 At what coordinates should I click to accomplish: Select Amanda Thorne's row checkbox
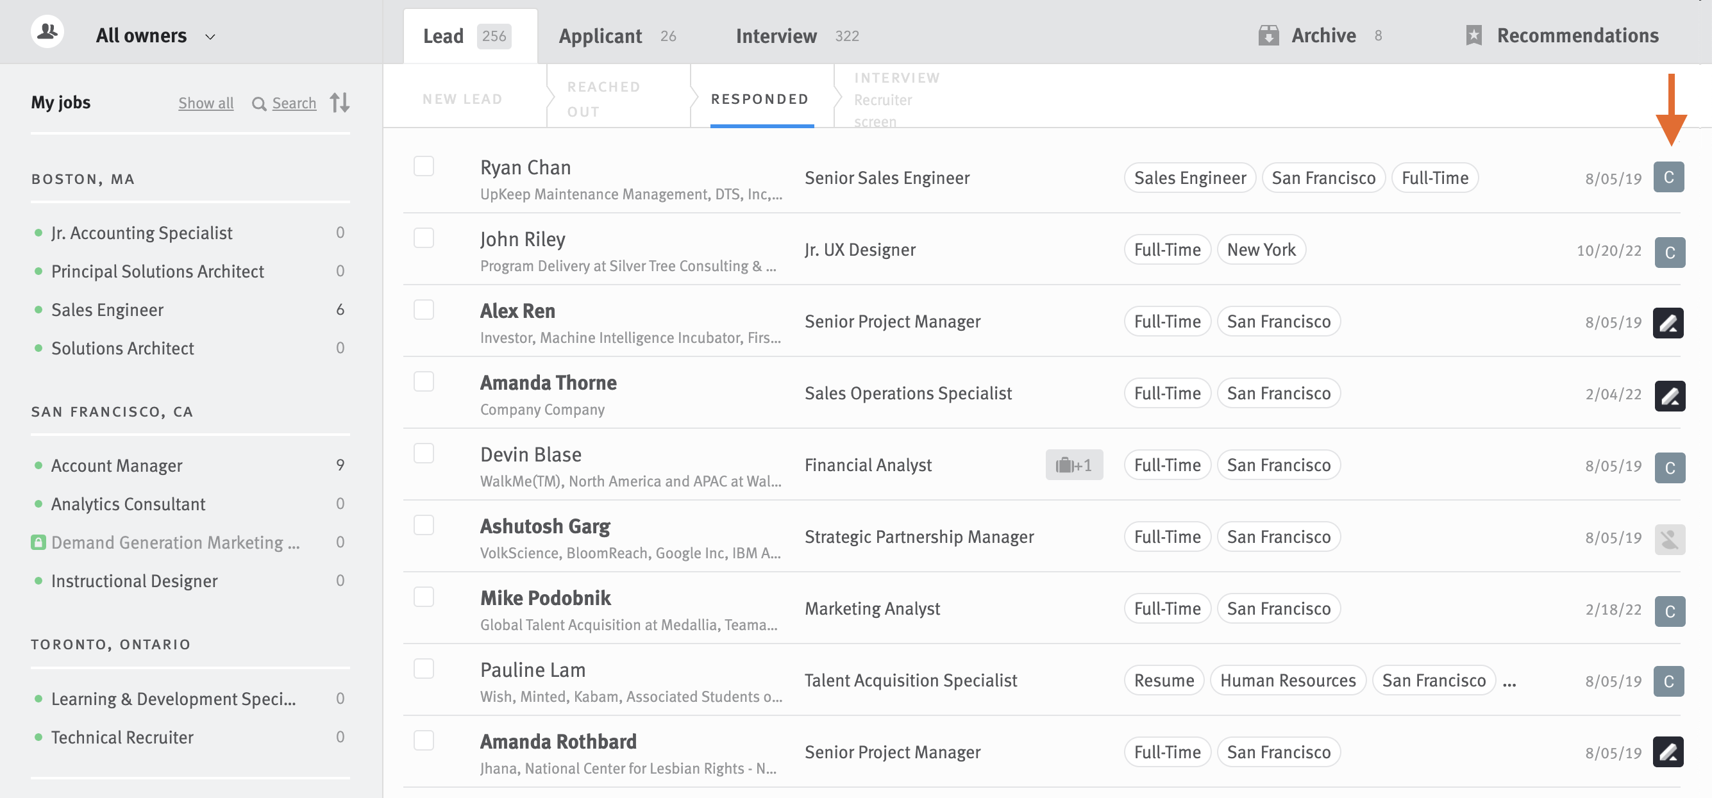click(424, 381)
